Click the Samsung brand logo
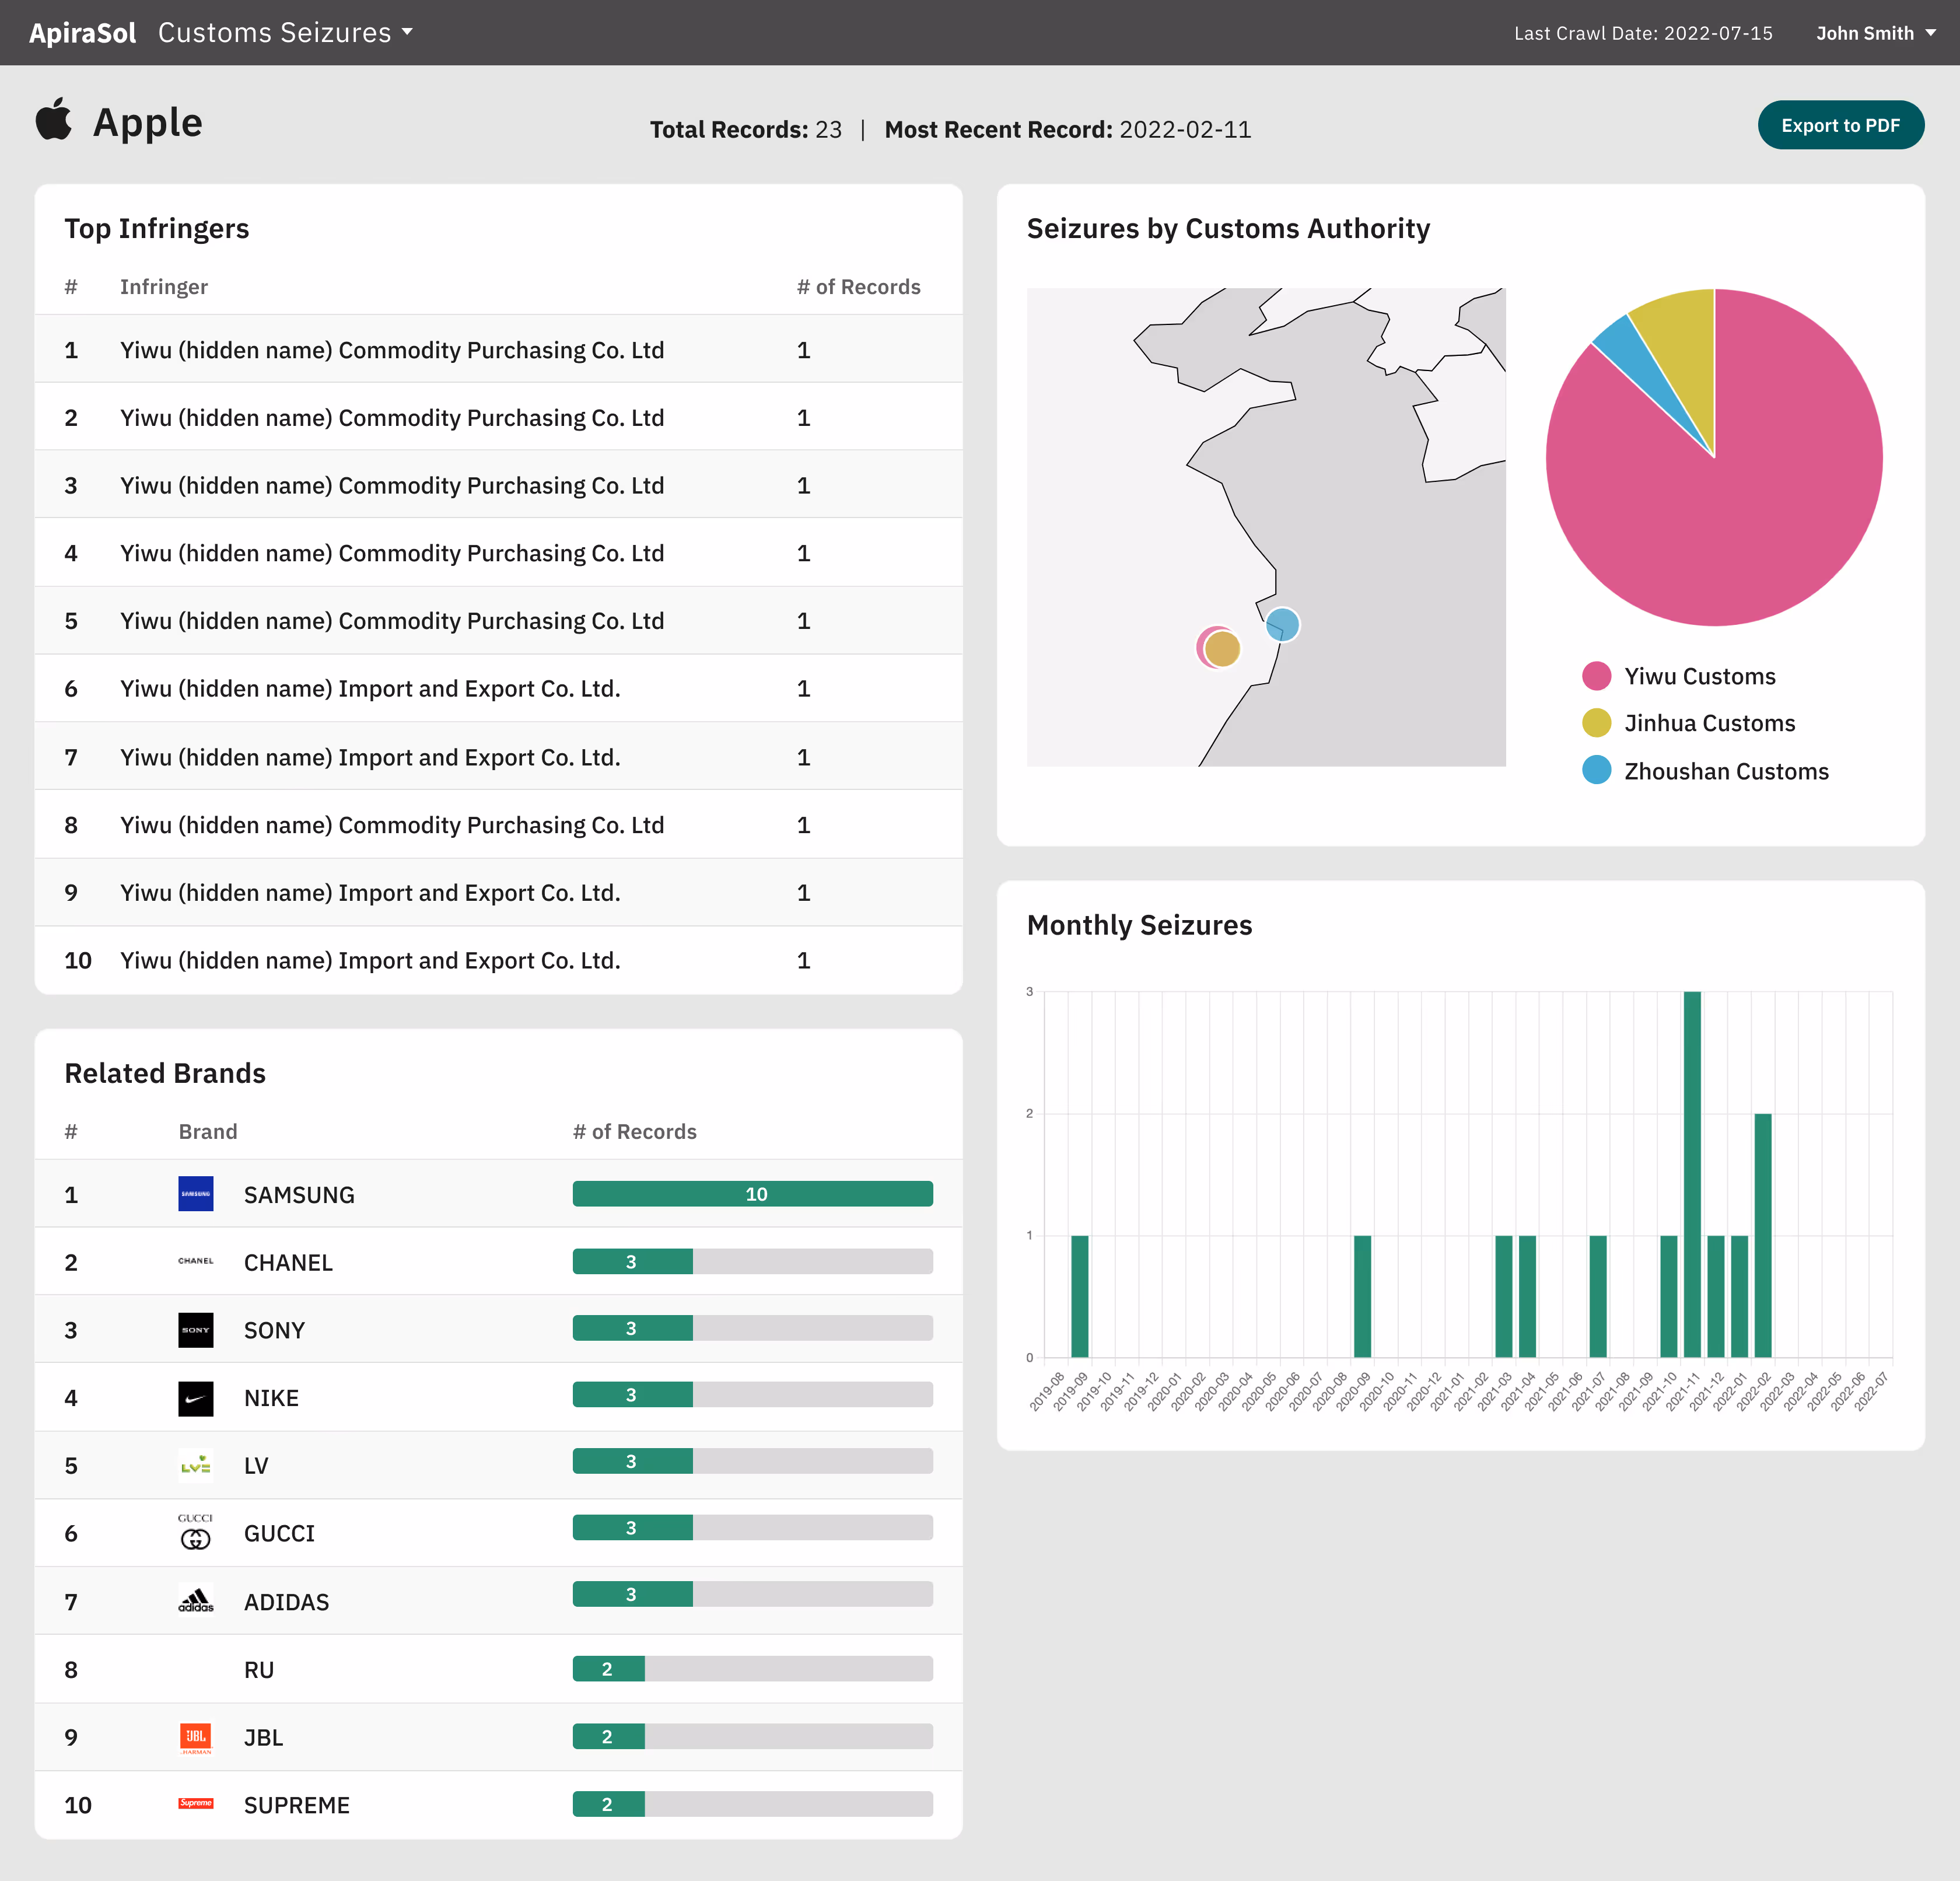1960x1881 pixels. click(x=195, y=1194)
